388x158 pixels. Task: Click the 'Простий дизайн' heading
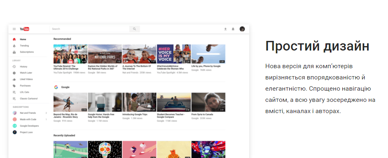317,46
